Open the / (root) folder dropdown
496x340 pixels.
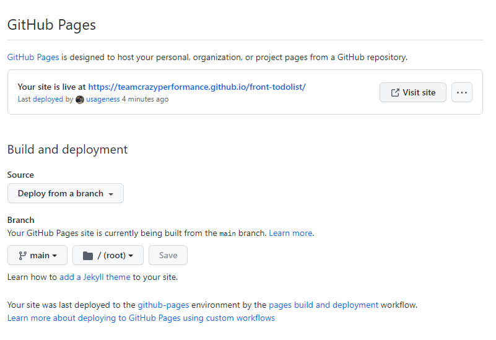(x=108, y=255)
